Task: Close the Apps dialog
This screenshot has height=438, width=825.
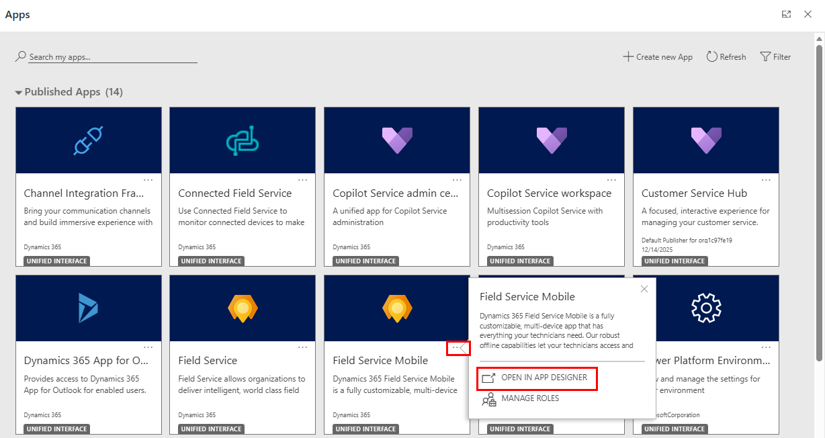Action: pyautogui.click(x=808, y=14)
